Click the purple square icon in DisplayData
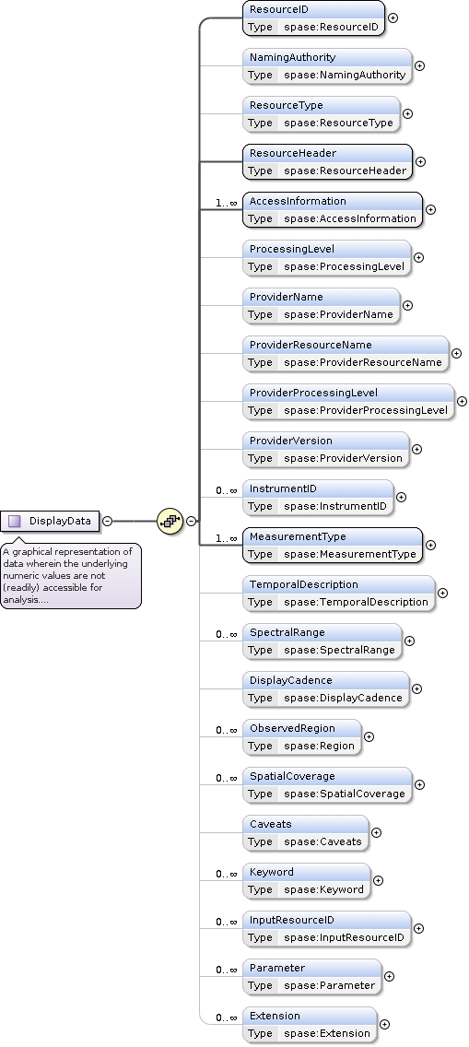Image resolution: width=469 pixels, height=1047 pixels. click(15, 521)
